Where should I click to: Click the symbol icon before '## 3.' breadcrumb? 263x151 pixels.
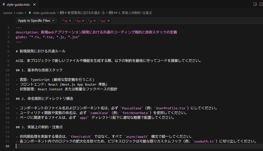[x=111, y=13]
